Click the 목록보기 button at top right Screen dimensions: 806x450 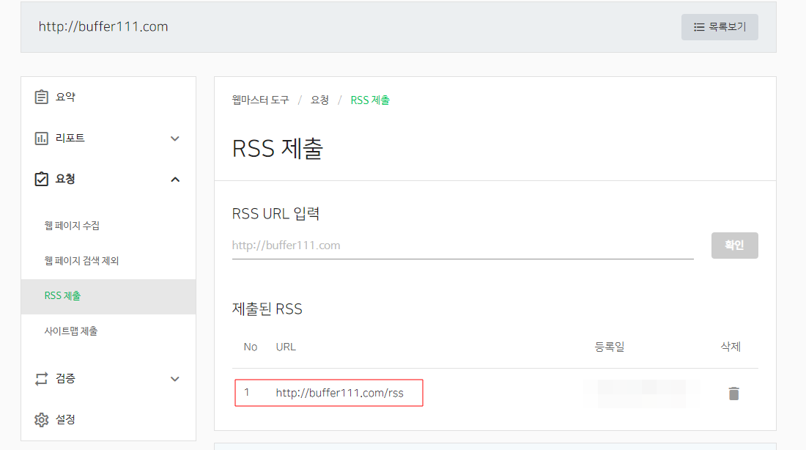coord(720,26)
